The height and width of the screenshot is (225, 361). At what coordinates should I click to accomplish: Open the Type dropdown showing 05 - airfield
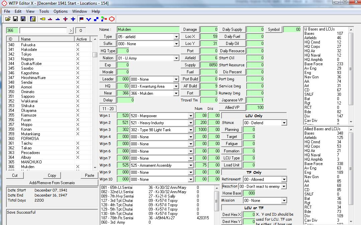click(x=176, y=37)
